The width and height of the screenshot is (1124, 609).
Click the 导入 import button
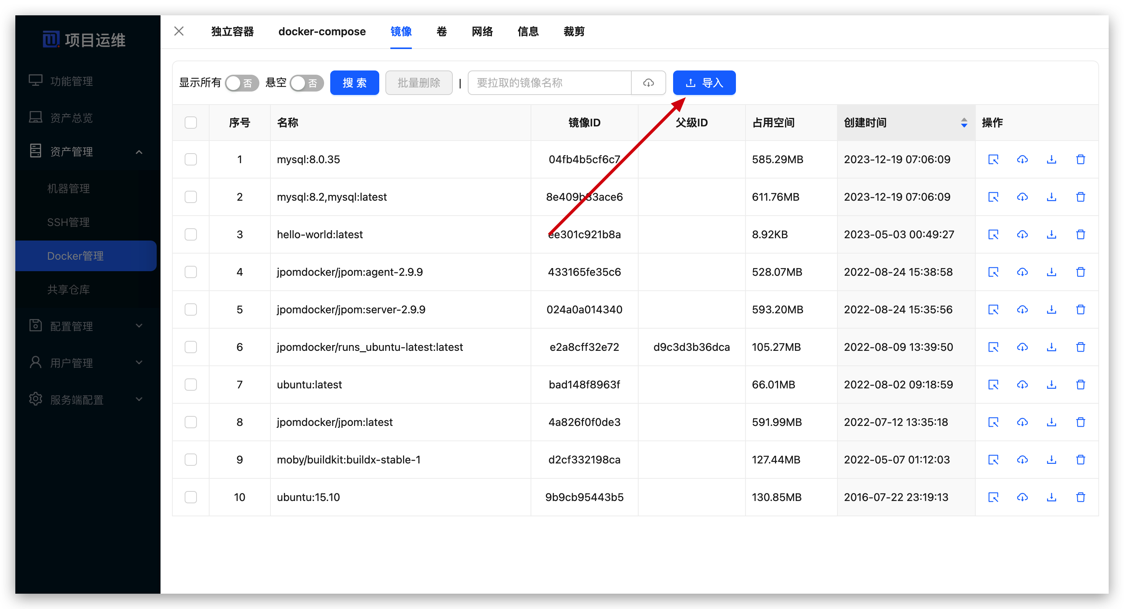point(704,82)
